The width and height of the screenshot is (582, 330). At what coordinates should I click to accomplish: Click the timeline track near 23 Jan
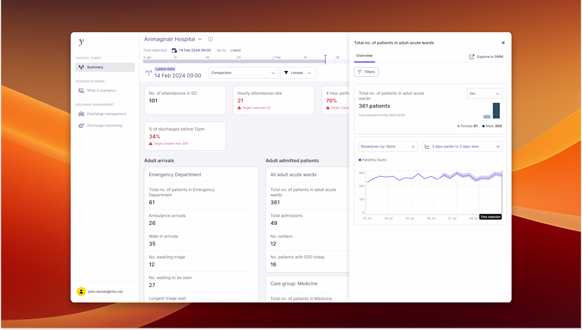(239, 61)
